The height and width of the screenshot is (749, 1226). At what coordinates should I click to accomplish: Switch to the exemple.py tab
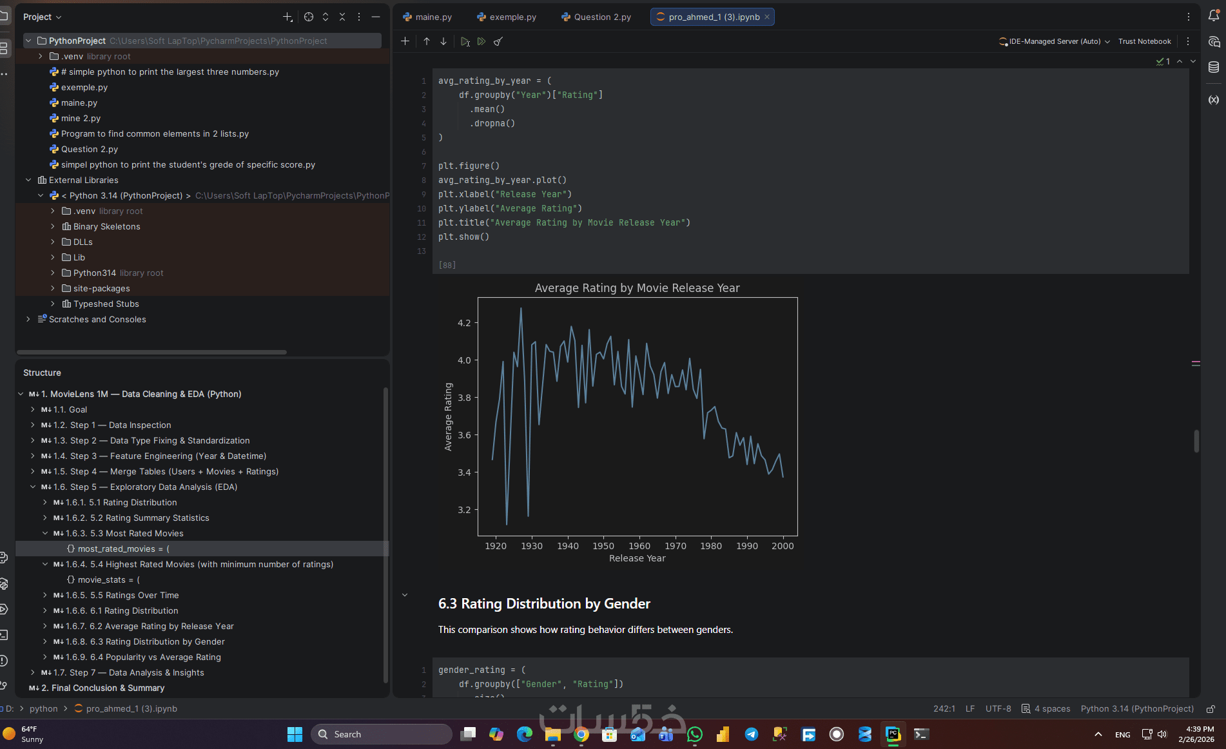click(507, 17)
